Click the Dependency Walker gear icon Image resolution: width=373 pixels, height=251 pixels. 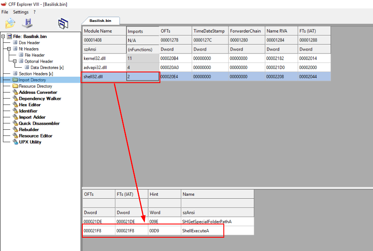tap(15, 99)
